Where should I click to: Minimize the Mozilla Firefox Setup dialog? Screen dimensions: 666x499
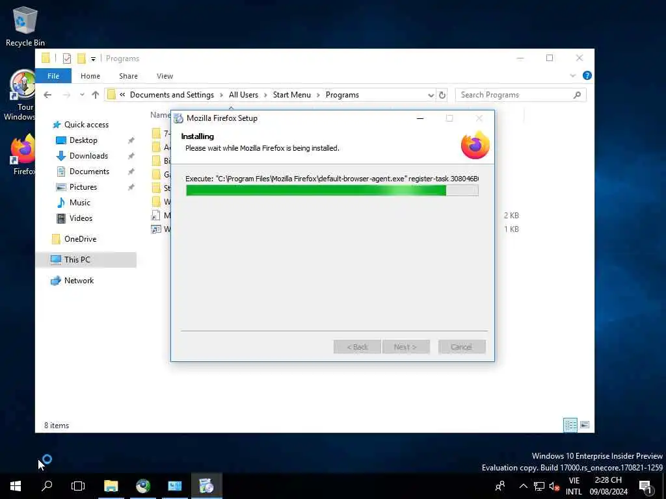click(x=420, y=118)
